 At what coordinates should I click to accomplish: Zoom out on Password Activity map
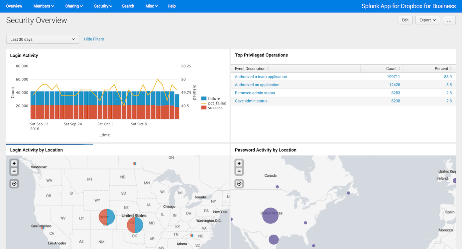tap(239, 171)
